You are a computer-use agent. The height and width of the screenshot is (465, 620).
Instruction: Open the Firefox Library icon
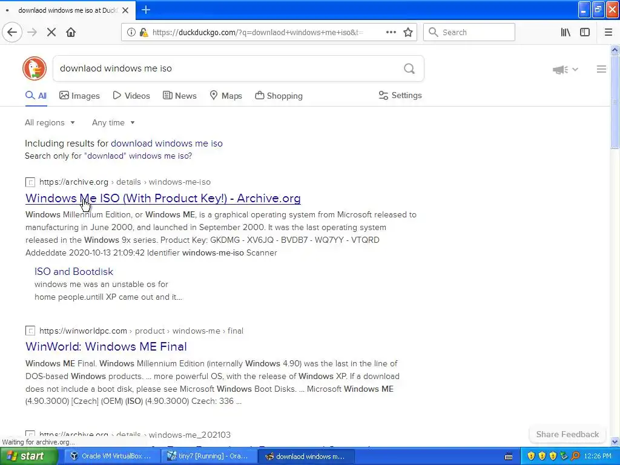(x=566, y=32)
